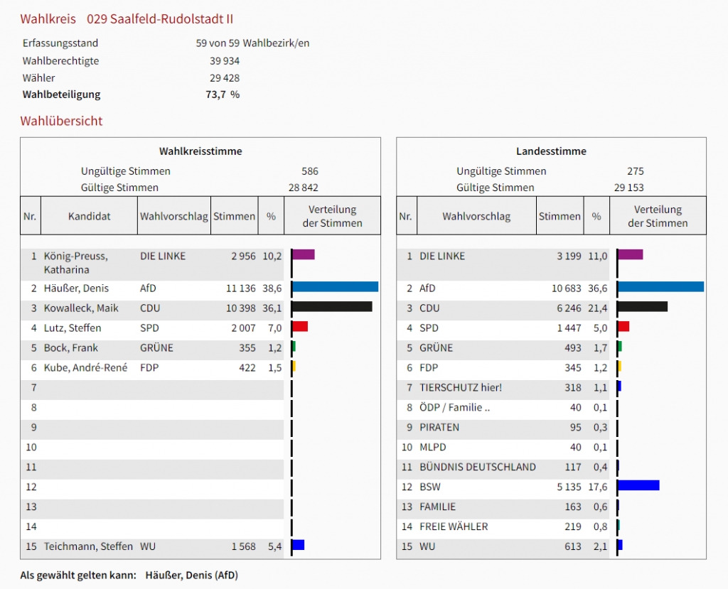The height and width of the screenshot is (589, 728).
Task: Click candidate König-Preuss, Katharina
Action: [x=76, y=262]
